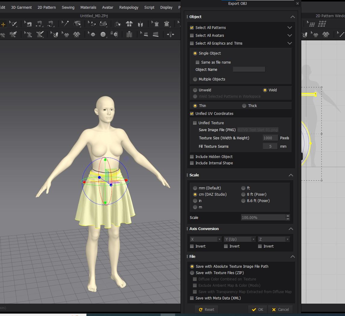Collapse the Scale section
Viewport: 345px width, 316px height.
[291, 175]
